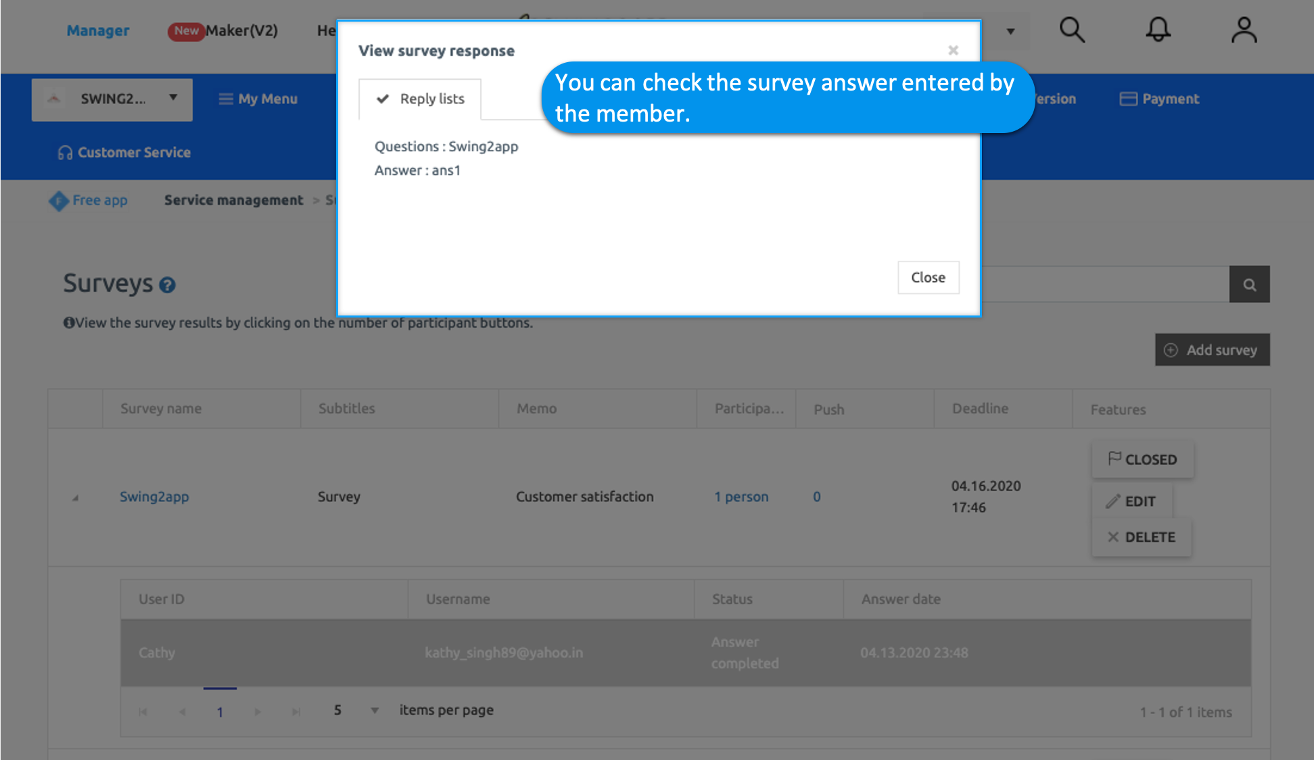Viewport: 1314px width, 760px height.
Task: Click the magnifier search icon in top bar
Action: point(1072,30)
